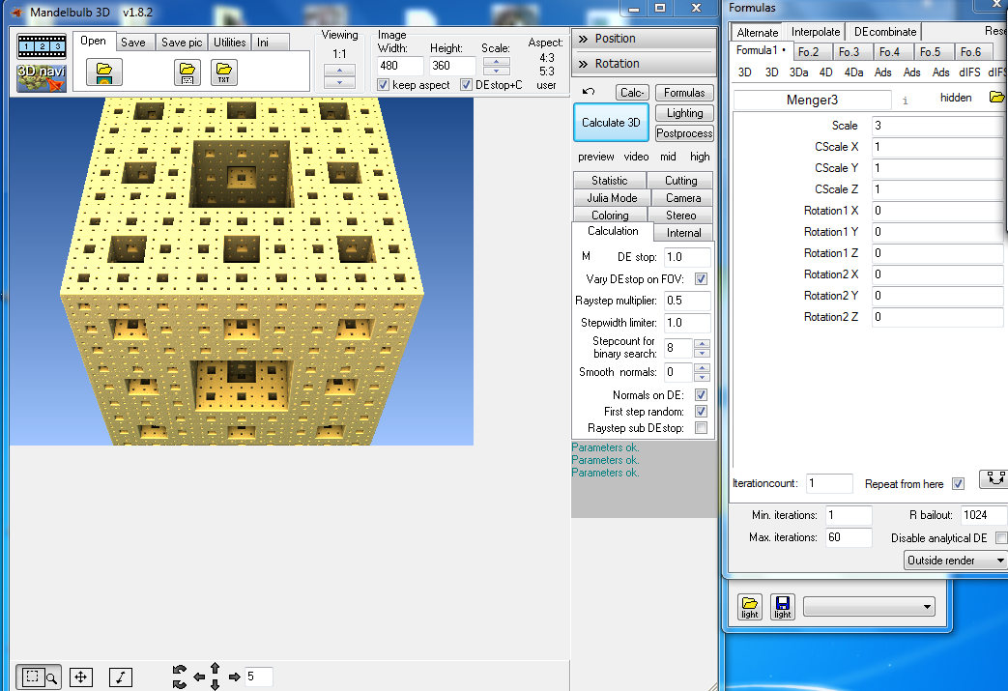
Task: Select the 4:3 aspect option
Action: click(x=546, y=58)
